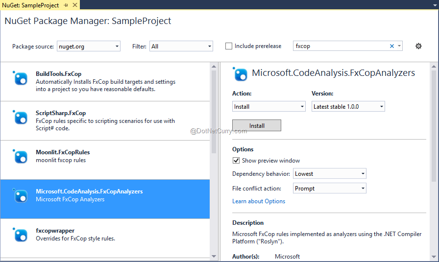Select the BuildTools.FxCop package
The width and height of the screenshot is (439, 262).
pos(105,81)
